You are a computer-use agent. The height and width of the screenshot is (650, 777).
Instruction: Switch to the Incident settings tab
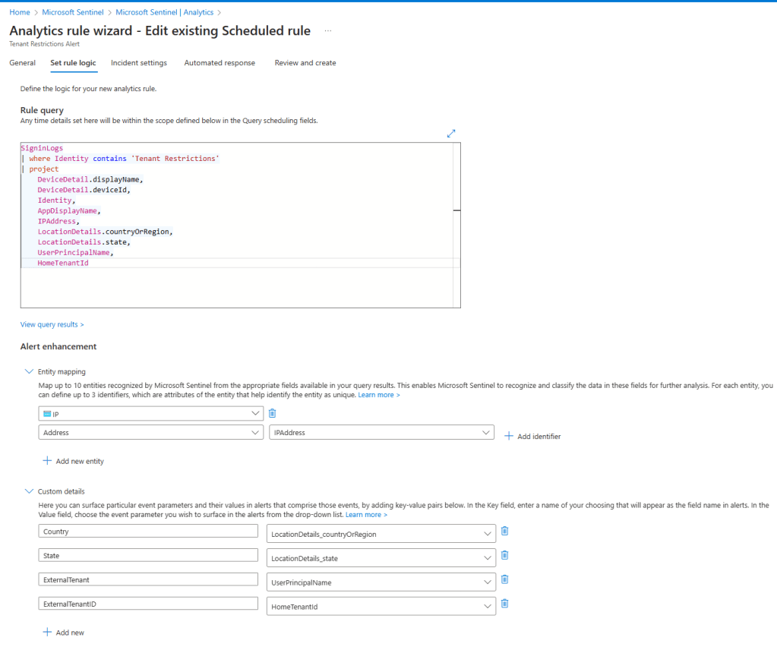[x=139, y=63]
